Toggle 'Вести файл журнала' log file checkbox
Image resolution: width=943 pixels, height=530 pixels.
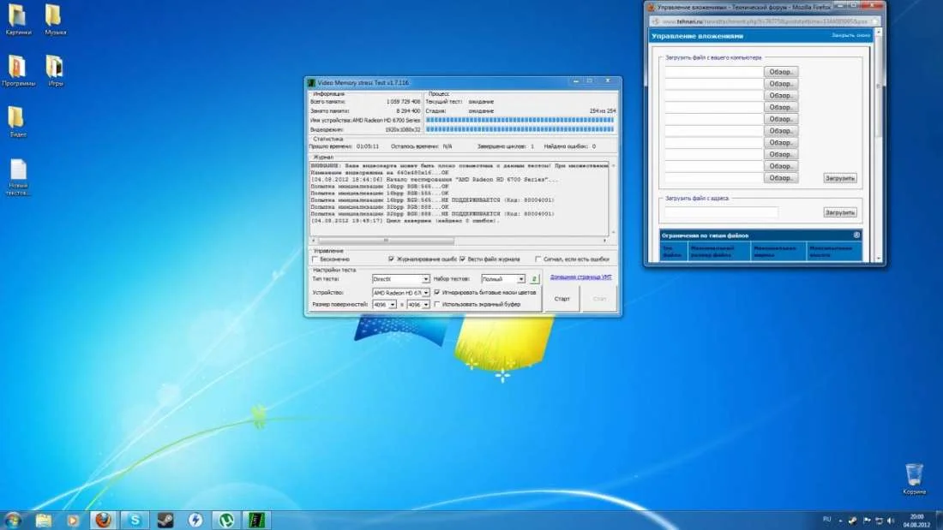[x=463, y=259]
